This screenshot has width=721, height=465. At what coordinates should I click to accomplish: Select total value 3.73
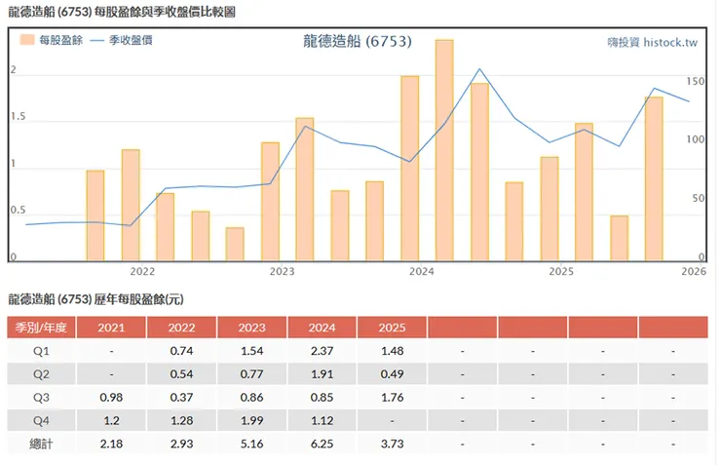(393, 444)
